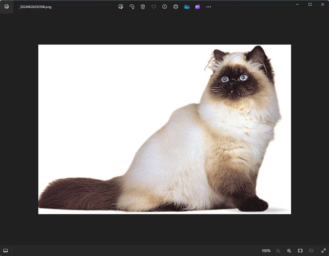Click the OneDrive cloud icon
The width and height of the screenshot is (329, 256).
(187, 7)
